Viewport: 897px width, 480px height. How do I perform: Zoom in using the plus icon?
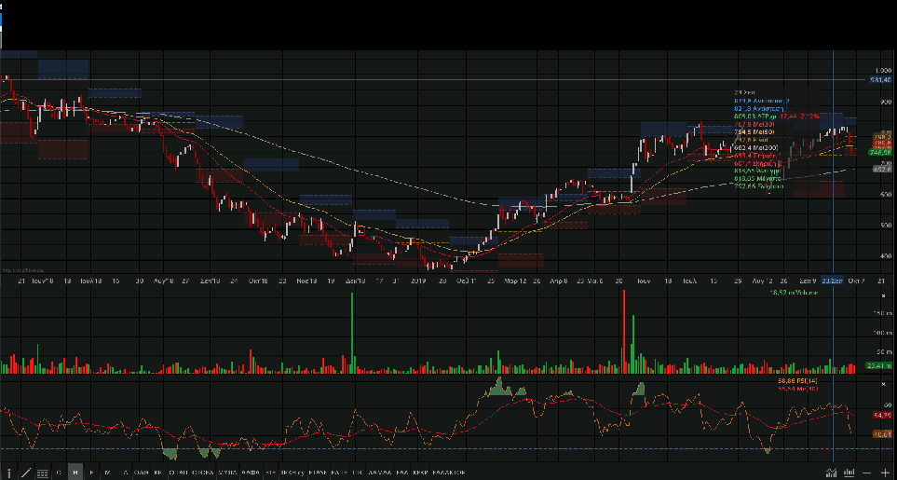[885, 473]
